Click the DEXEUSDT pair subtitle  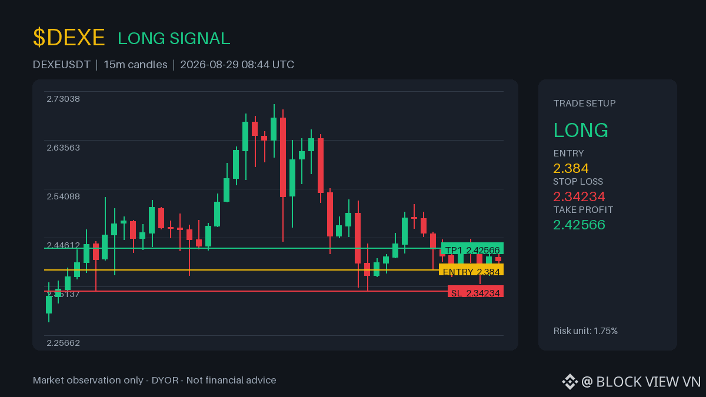click(62, 65)
